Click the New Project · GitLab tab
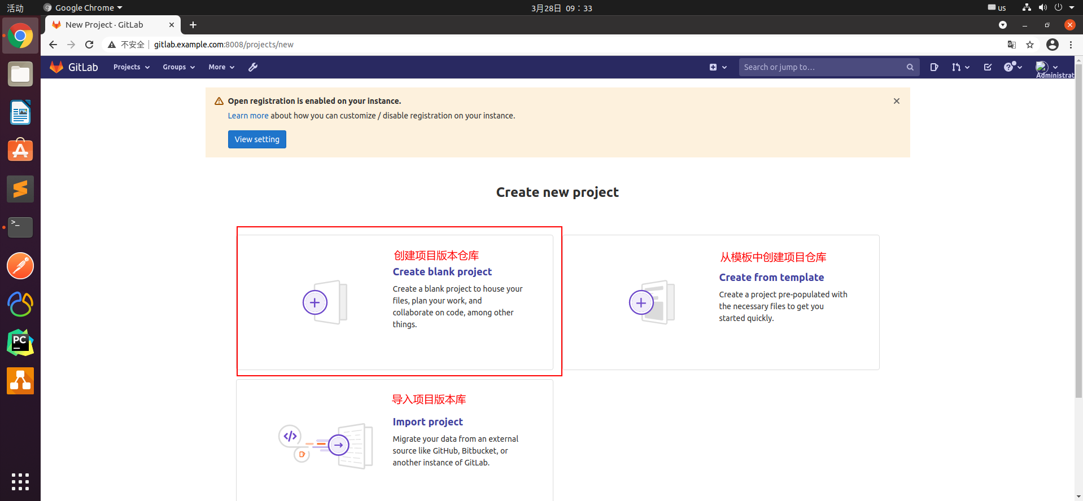 [112, 25]
